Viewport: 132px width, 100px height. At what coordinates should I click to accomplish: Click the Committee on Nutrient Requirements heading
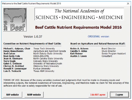32,44
